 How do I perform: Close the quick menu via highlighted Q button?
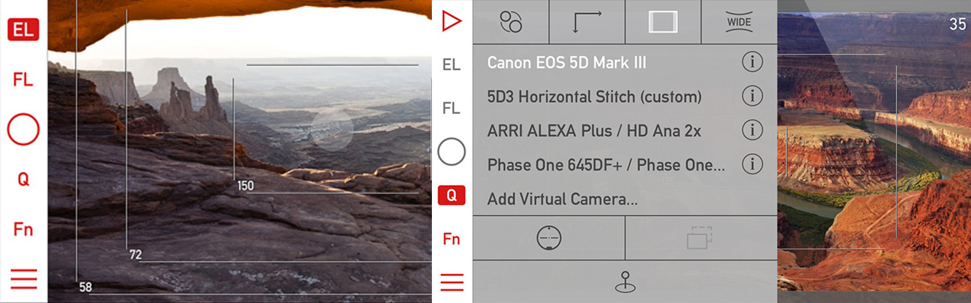coord(452,195)
